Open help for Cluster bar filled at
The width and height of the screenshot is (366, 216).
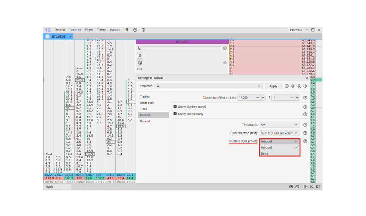pyautogui.click(x=305, y=97)
